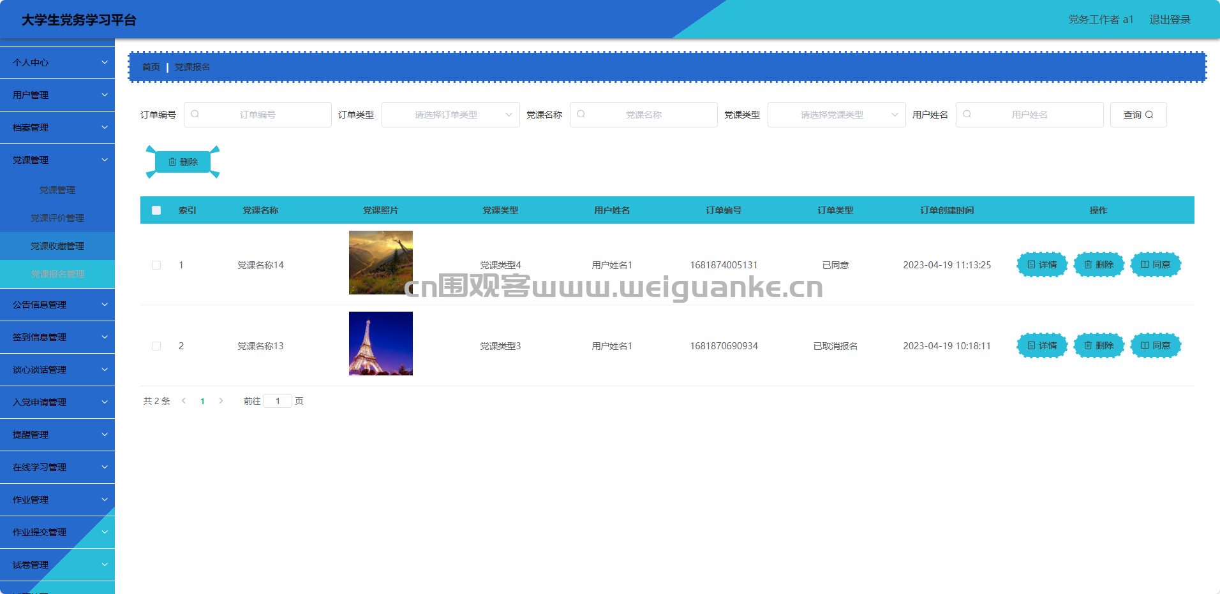The height and width of the screenshot is (594, 1220).
Task: Click 已同意 status cell
Action: click(835, 265)
